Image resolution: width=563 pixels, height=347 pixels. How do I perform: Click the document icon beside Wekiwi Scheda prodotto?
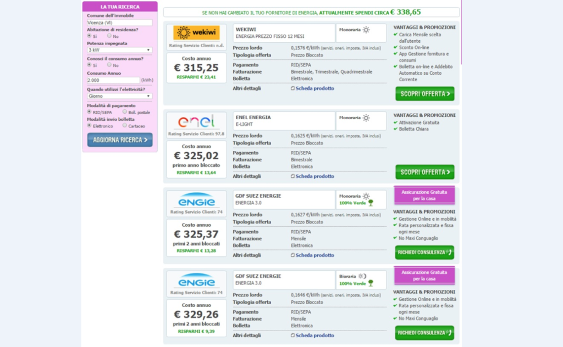pyautogui.click(x=292, y=88)
